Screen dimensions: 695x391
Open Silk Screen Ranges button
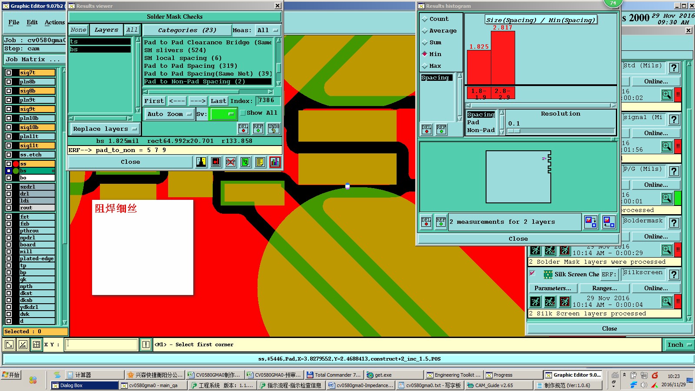(605, 288)
